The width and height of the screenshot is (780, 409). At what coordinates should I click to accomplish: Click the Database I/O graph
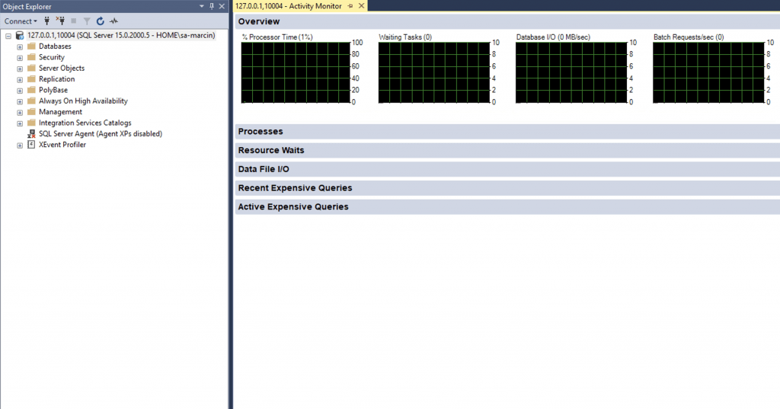[x=571, y=72]
